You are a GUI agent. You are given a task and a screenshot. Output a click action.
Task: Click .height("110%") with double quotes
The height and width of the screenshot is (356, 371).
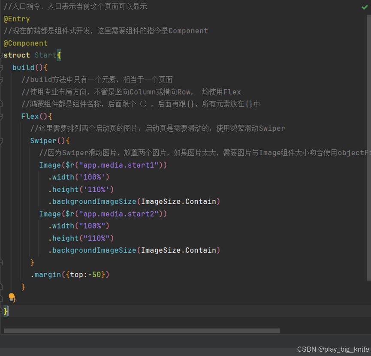coord(81,238)
